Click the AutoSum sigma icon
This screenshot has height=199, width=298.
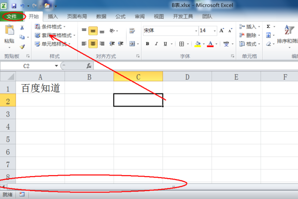[x=268, y=27]
